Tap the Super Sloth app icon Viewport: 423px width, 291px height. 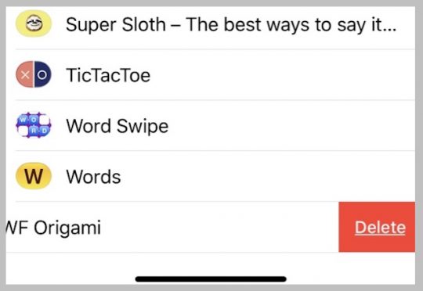point(34,23)
